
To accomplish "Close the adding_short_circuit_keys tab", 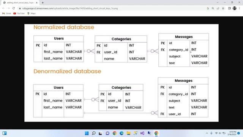I will coord(37,3).
